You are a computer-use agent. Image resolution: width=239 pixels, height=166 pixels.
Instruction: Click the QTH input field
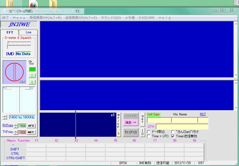(x=182, y=127)
